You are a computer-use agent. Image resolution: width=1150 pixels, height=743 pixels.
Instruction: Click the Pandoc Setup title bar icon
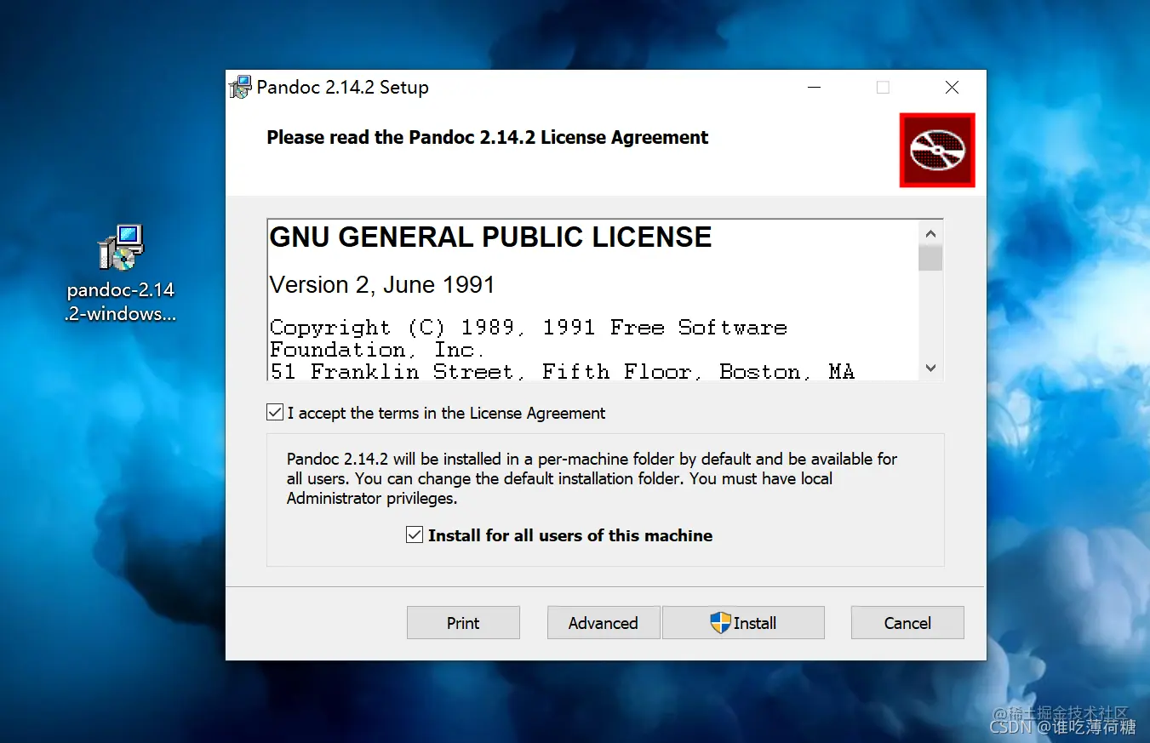click(241, 87)
